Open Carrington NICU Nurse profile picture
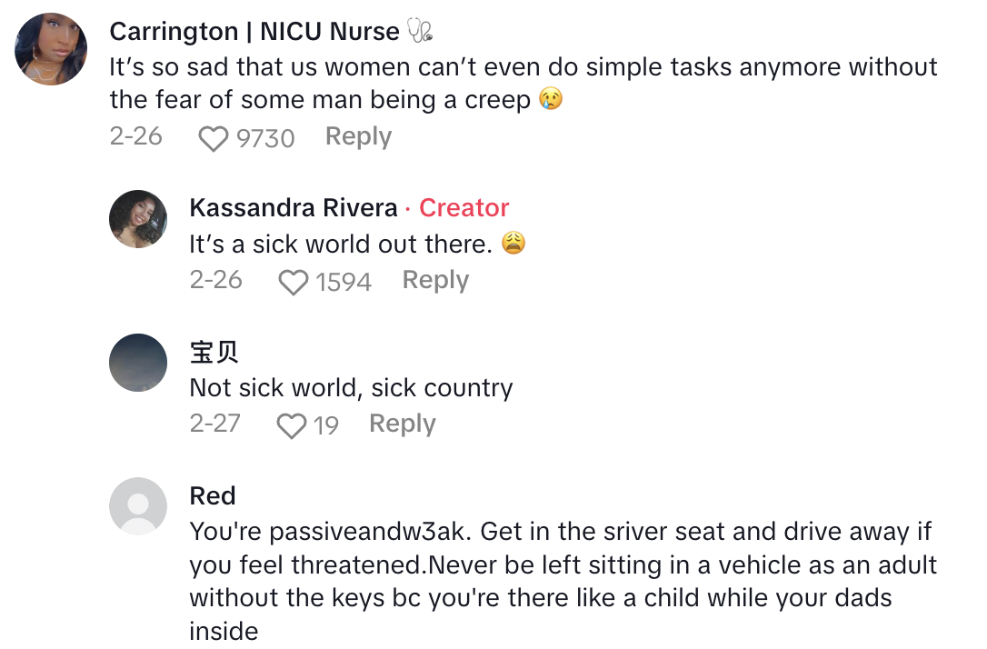The height and width of the screenshot is (649, 987). tap(51, 49)
